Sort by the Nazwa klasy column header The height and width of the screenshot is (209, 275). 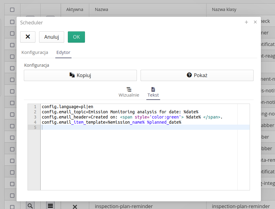224,10
